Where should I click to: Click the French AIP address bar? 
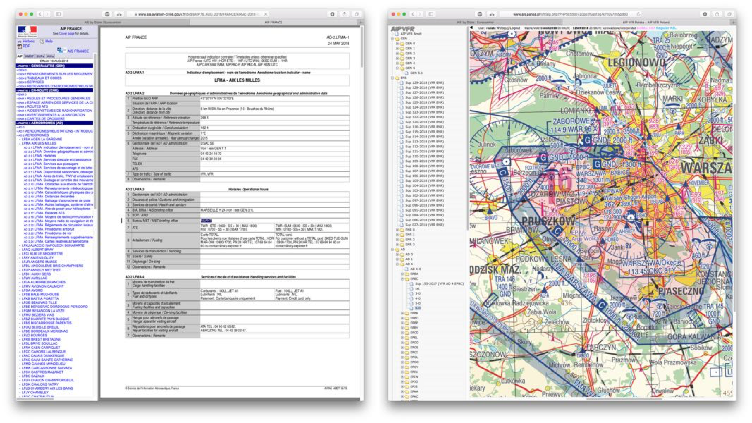pos(197,14)
